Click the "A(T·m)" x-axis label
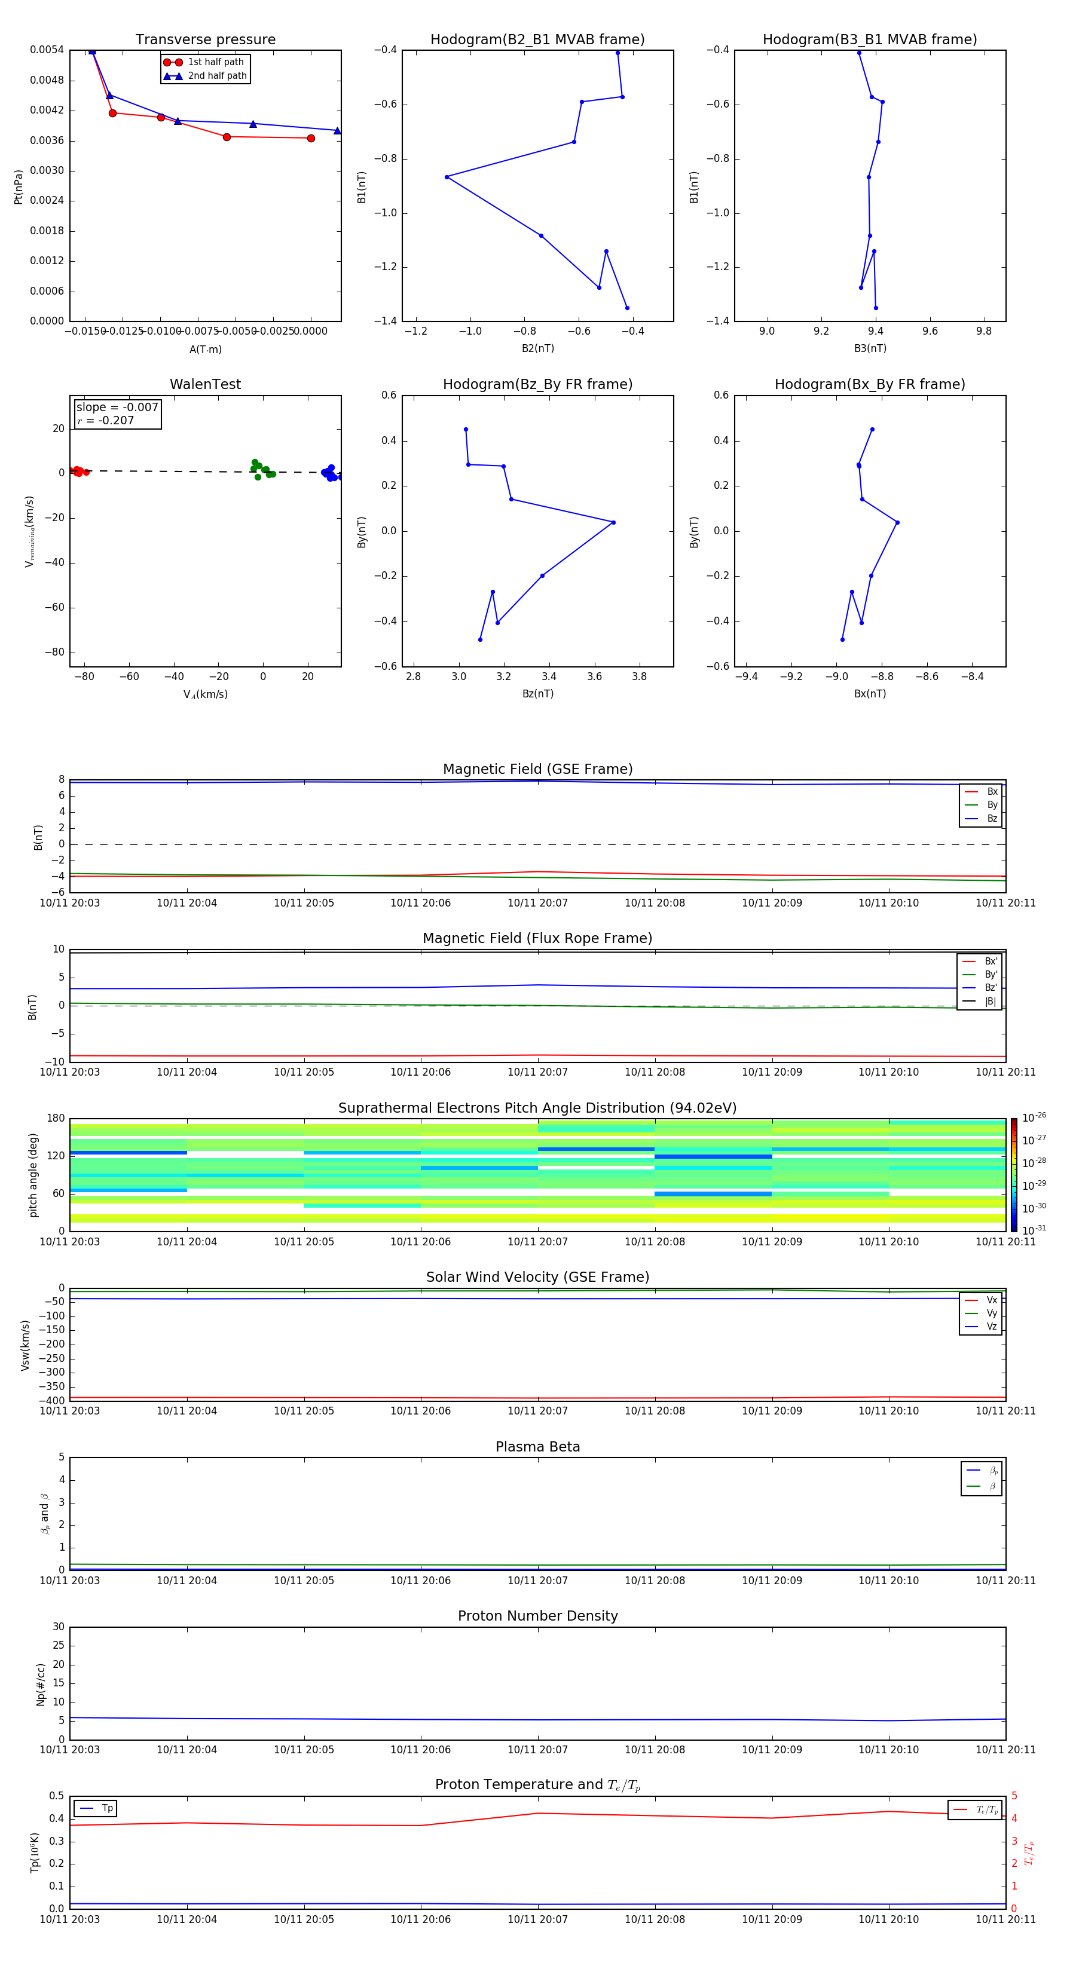Screen dimensions: 1076x1972 coord(205,349)
